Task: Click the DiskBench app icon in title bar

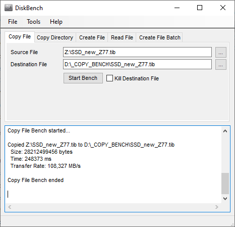Action: tap(9, 8)
